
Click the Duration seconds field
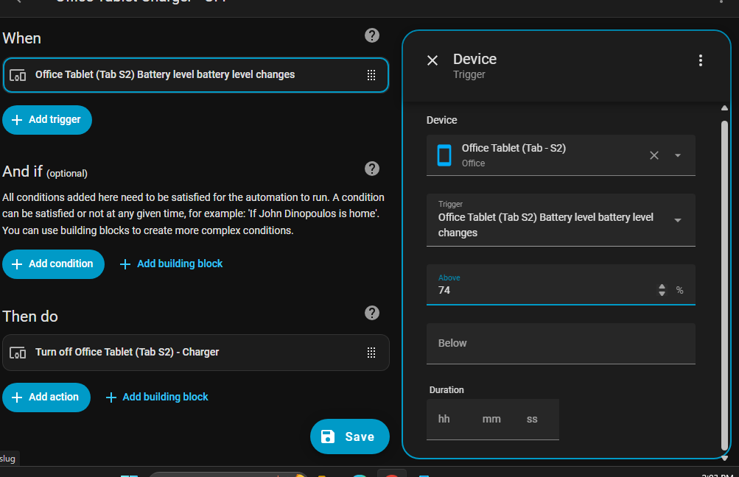(532, 419)
